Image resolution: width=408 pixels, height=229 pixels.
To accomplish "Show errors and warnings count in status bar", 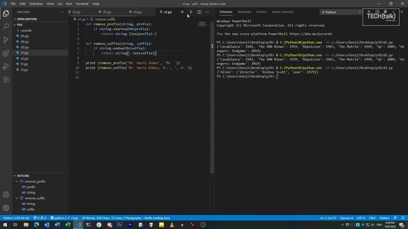I will (40, 218).
